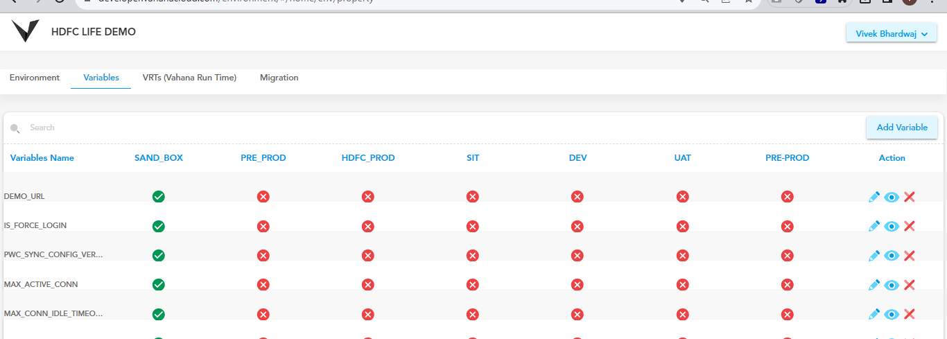View the IS_FORCE_LOGIN variable details
947x339 pixels.
click(x=892, y=226)
